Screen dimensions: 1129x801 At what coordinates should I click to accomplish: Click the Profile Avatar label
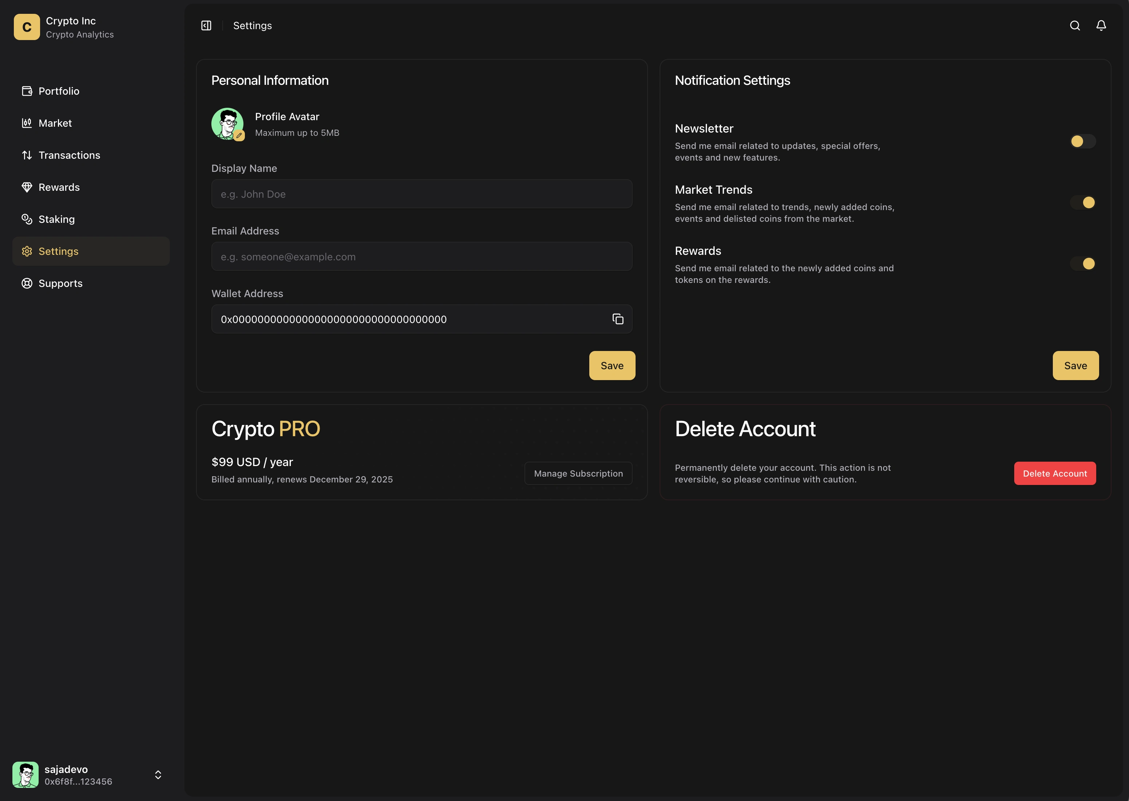coord(287,117)
